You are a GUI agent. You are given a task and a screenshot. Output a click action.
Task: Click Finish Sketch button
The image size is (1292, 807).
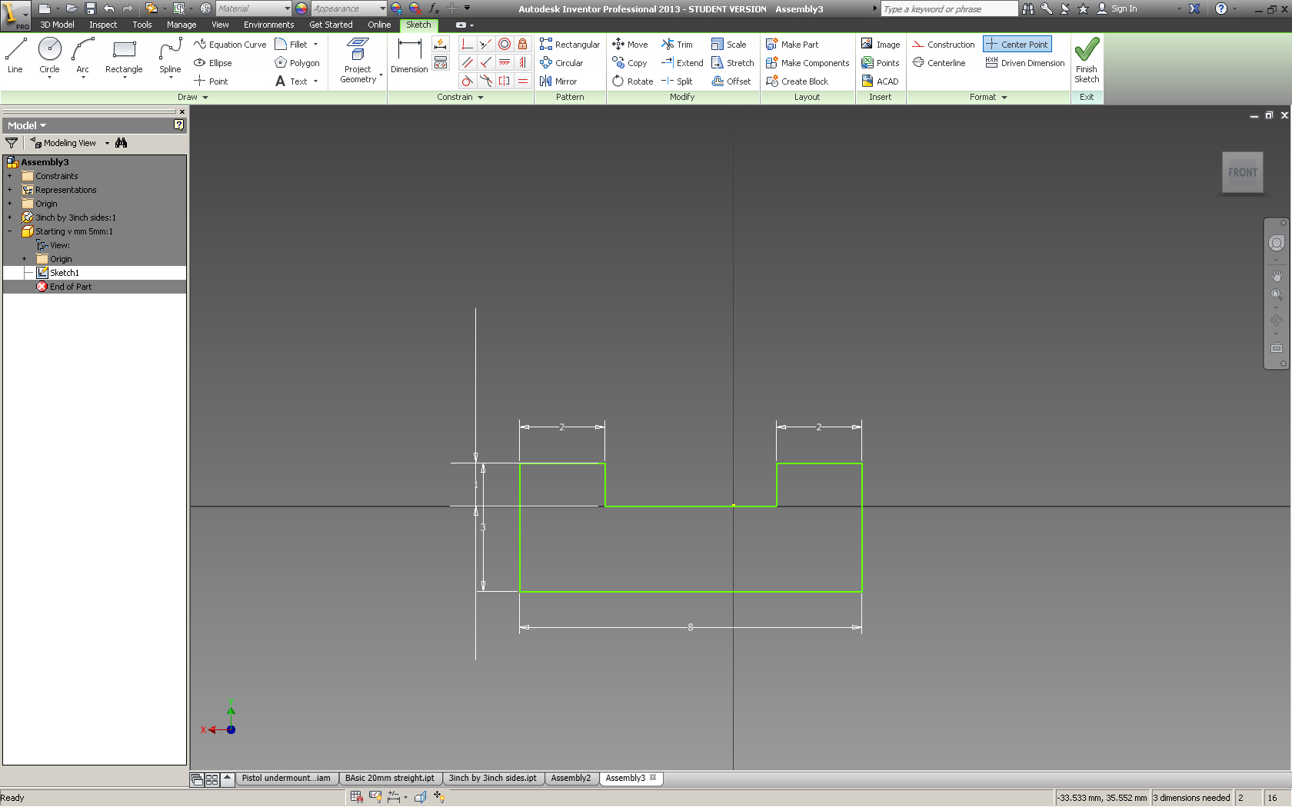point(1087,60)
